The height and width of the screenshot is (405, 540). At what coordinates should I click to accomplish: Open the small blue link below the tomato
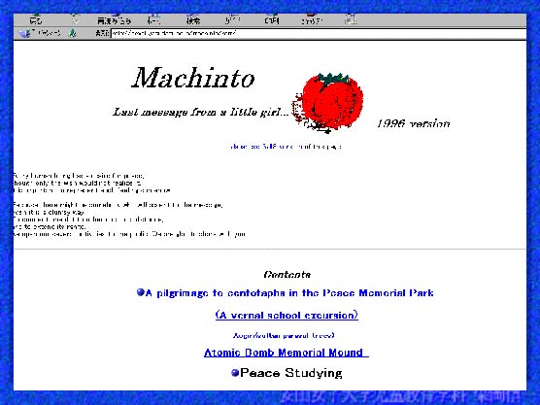pos(286,147)
